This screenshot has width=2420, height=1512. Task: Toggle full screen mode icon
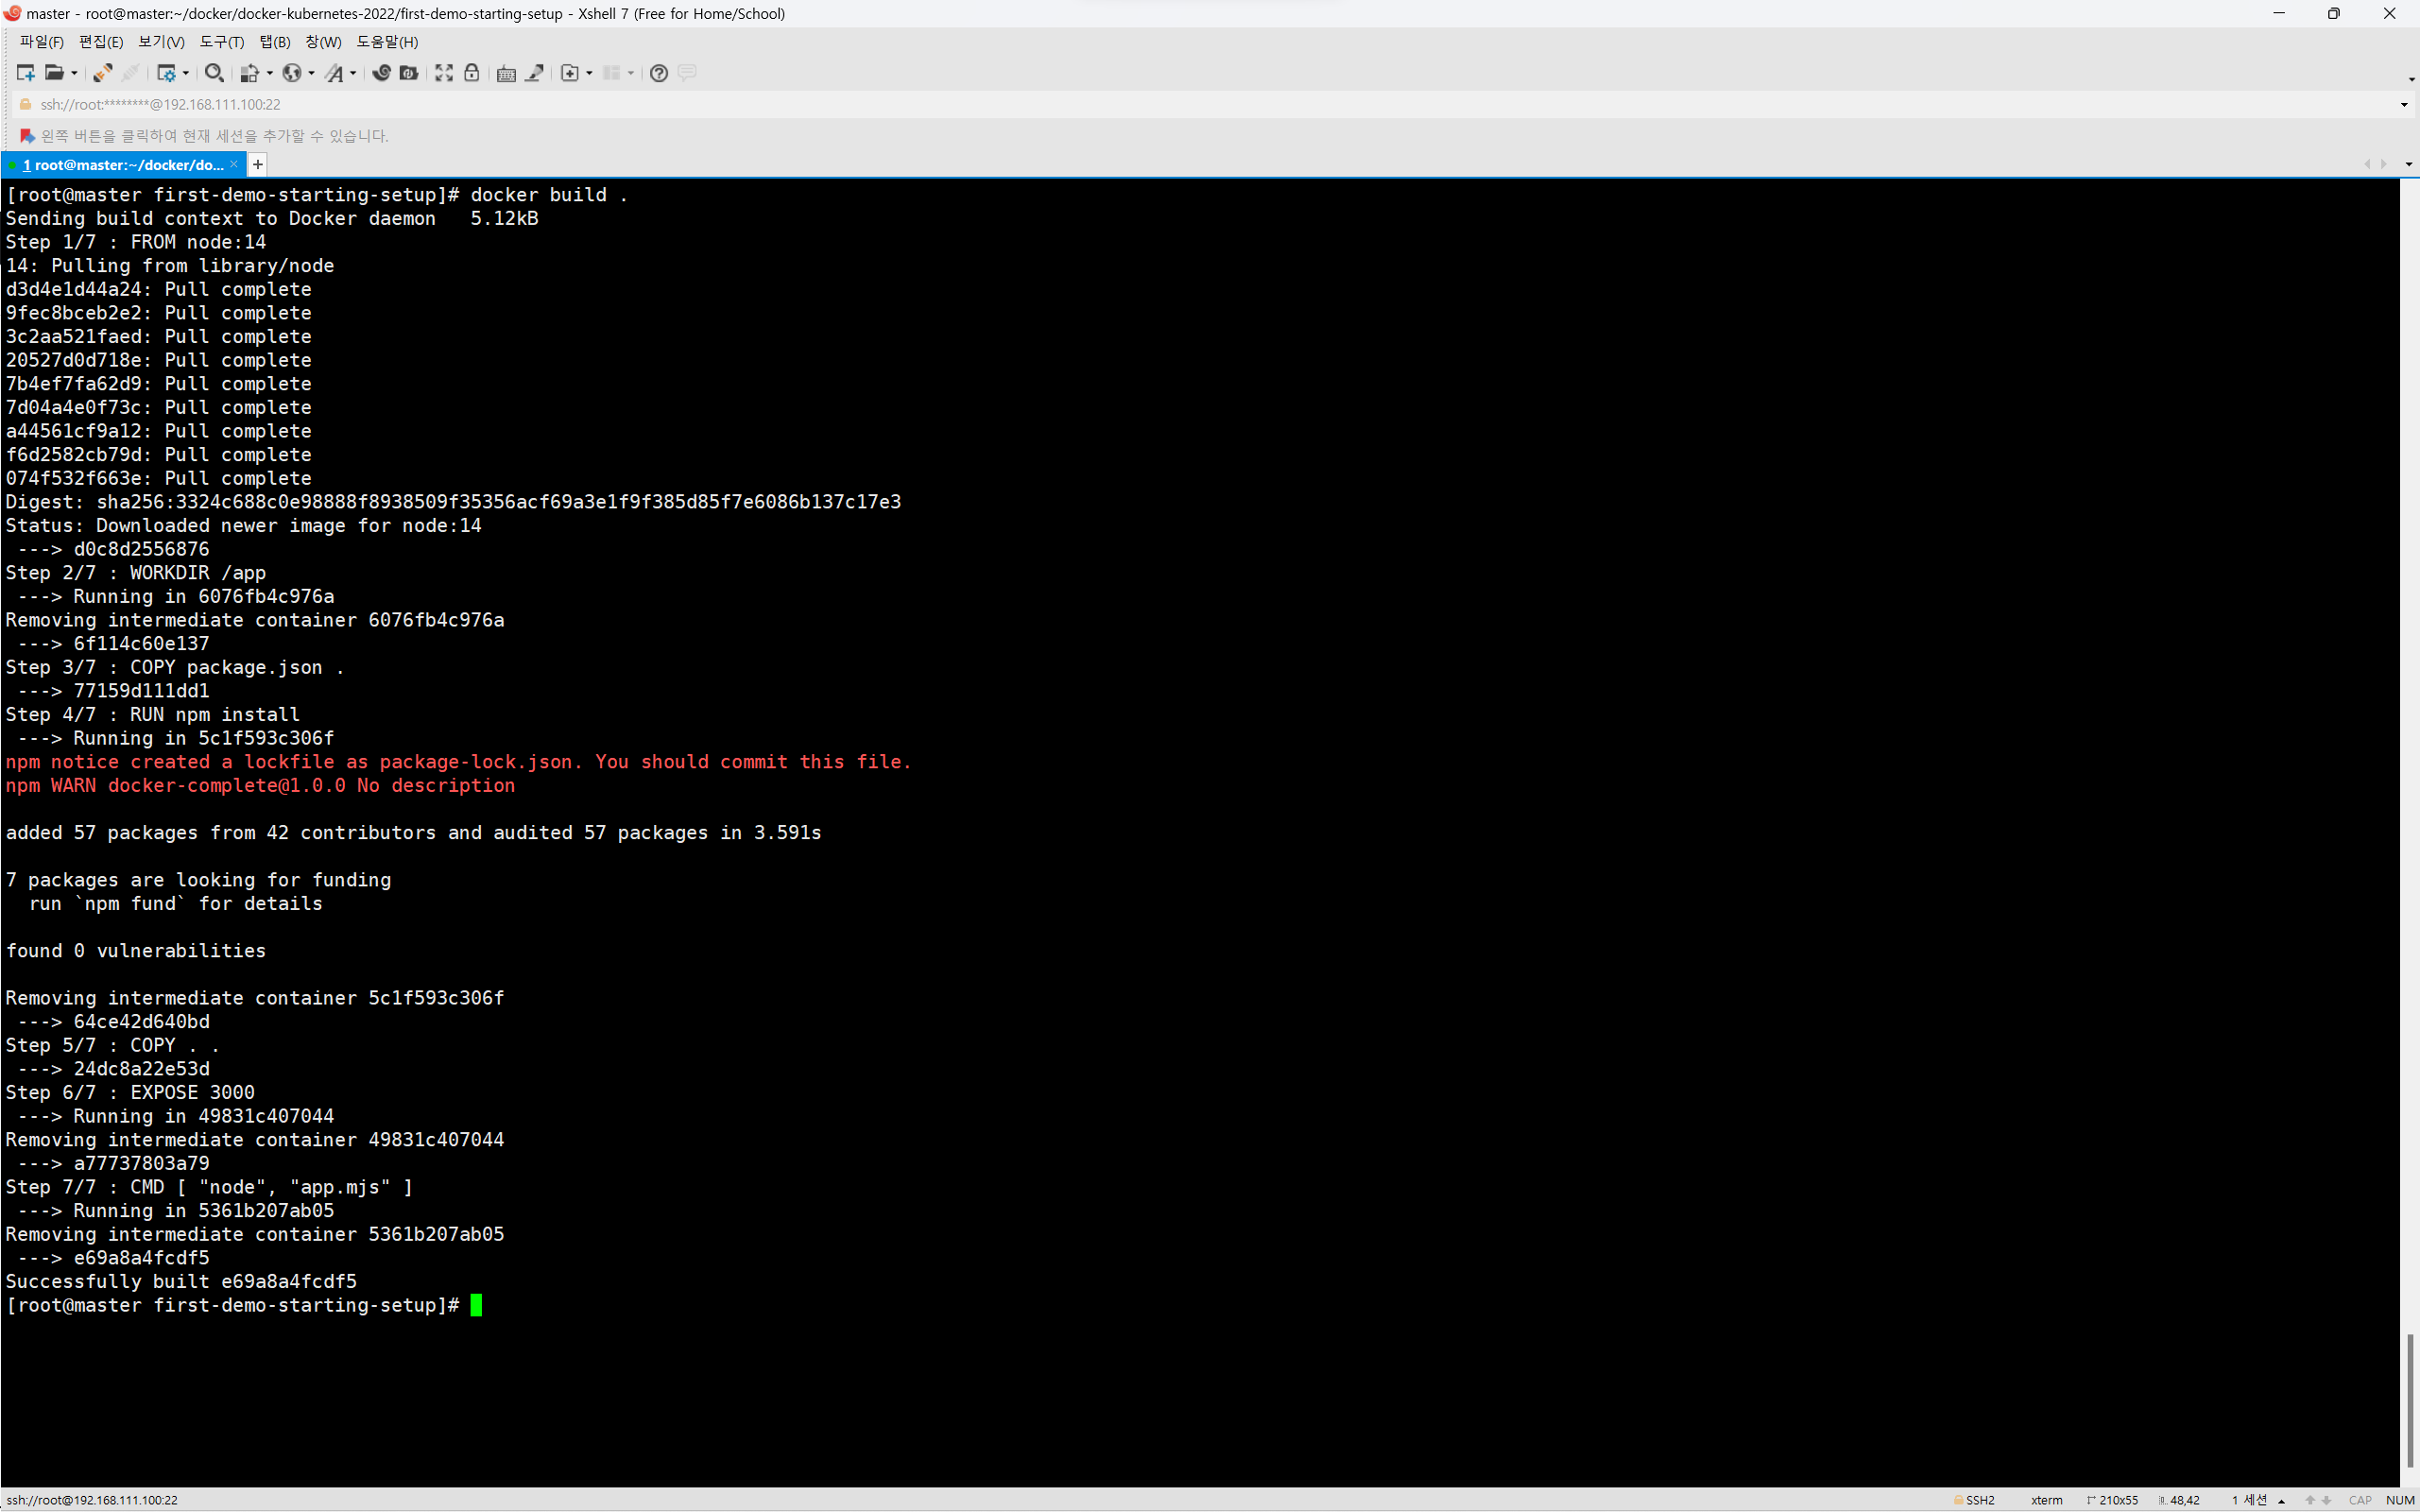444,73
